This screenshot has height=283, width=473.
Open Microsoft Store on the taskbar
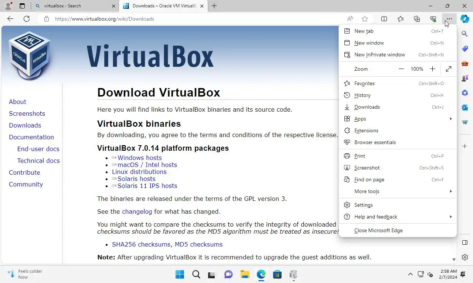[x=277, y=275]
